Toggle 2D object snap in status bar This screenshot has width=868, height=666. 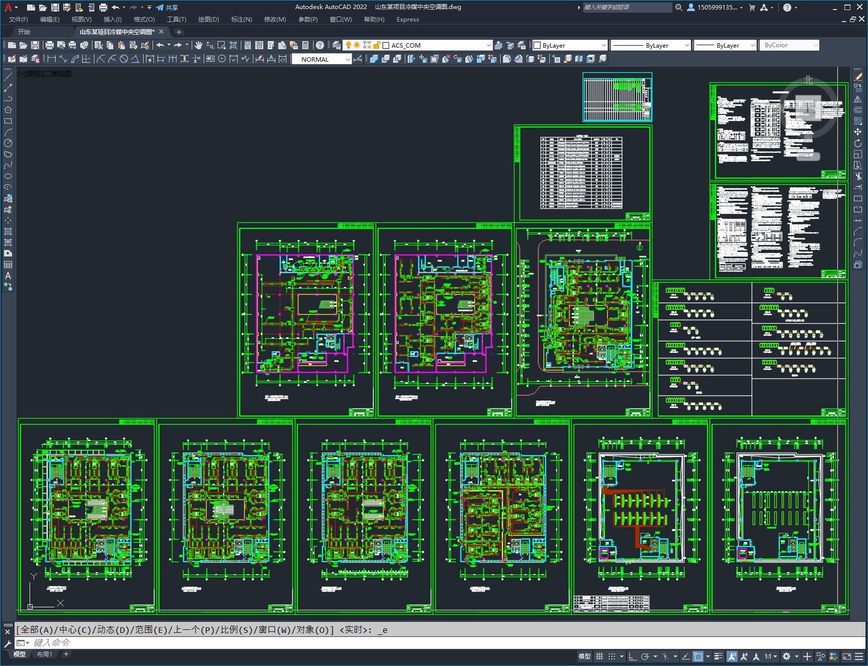click(x=698, y=656)
